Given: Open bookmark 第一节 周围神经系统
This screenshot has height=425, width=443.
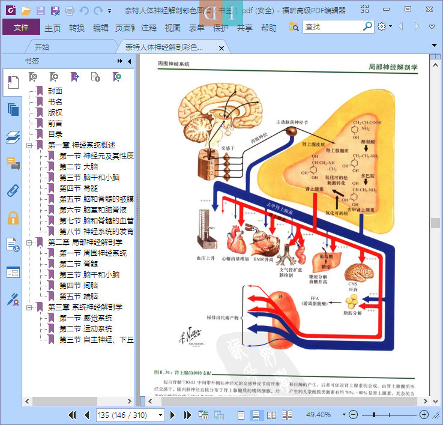Looking at the screenshot, I should point(93,253).
